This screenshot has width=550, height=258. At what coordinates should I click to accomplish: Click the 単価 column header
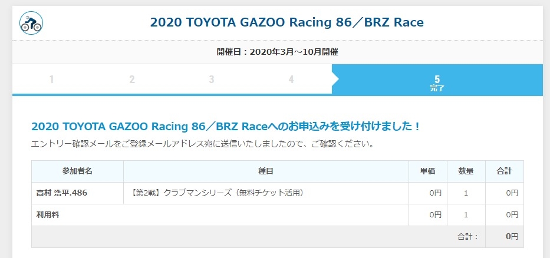pos(427,171)
